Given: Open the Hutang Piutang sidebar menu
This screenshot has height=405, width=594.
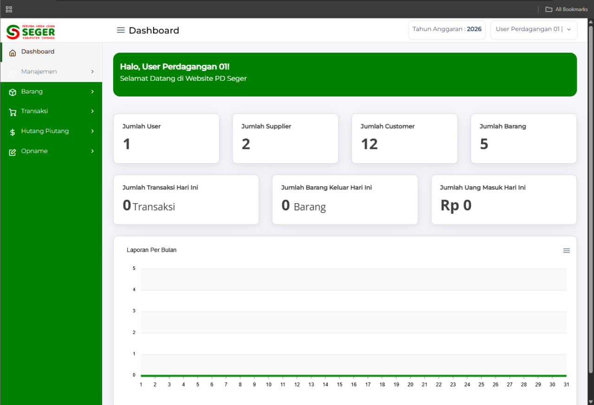Looking at the screenshot, I should click(x=52, y=131).
